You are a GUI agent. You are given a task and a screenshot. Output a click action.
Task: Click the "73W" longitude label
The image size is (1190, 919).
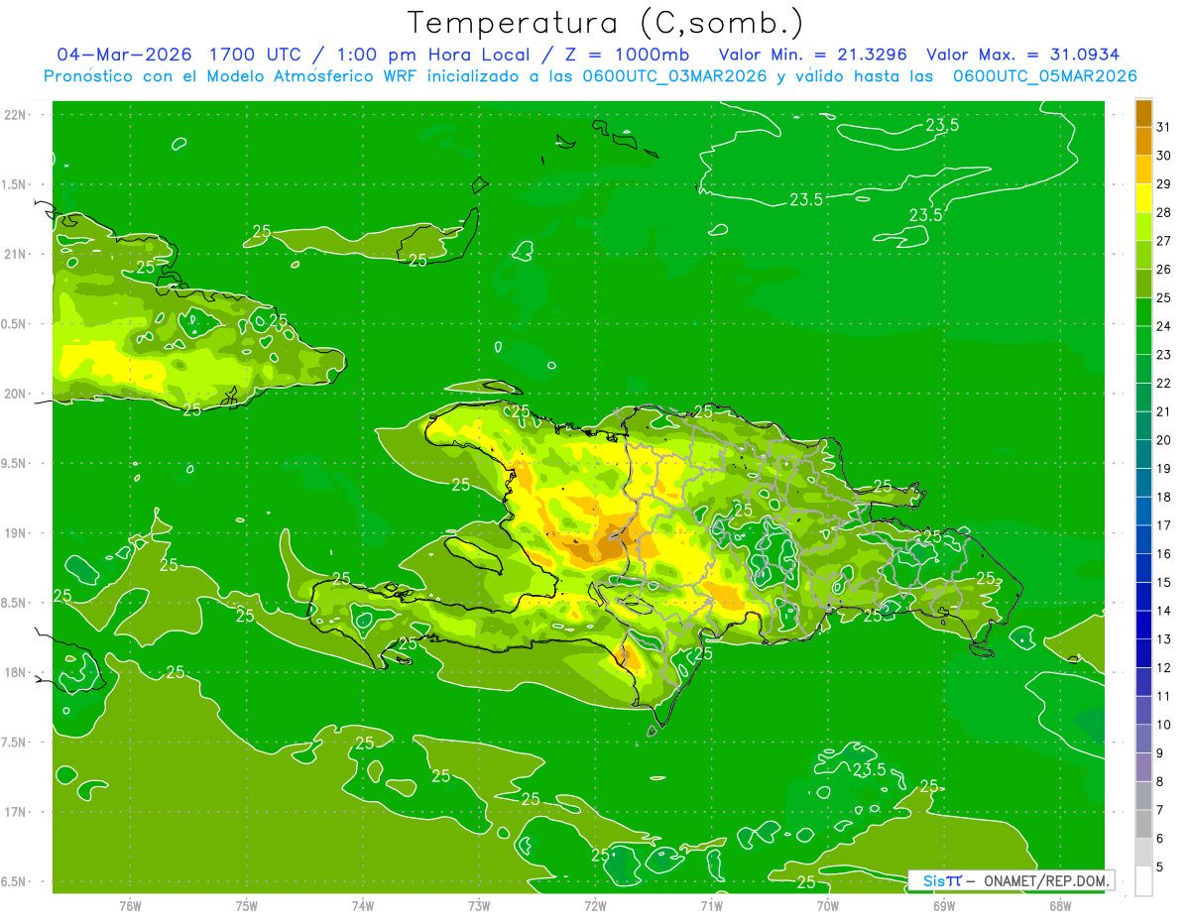[479, 905]
